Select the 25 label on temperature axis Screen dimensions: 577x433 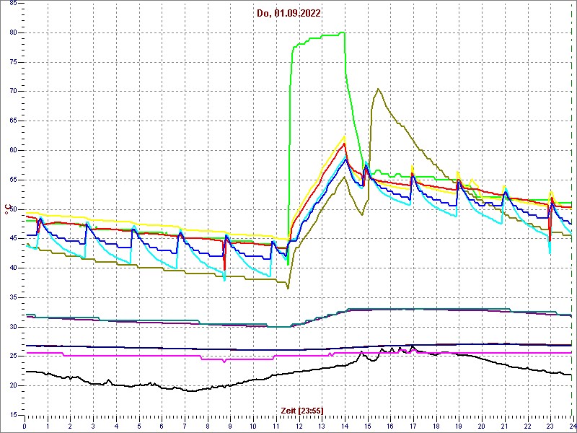(x=13, y=357)
